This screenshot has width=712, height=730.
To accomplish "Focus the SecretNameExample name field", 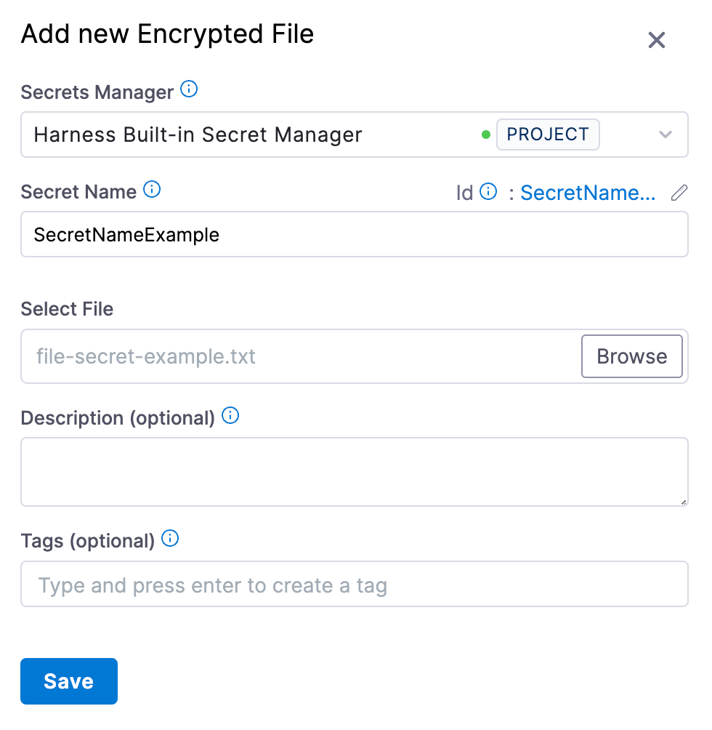I will click(354, 235).
